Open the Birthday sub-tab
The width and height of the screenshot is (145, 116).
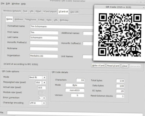click(64, 20)
